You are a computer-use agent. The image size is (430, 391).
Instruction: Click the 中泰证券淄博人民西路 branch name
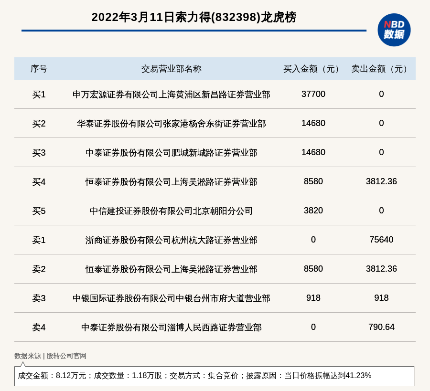[171, 328]
